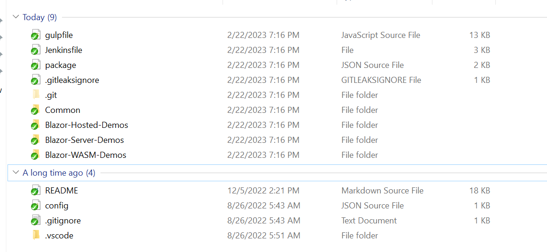Click the README modified date 12/5/2022
547x252 pixels.
[x=263, y=191]
